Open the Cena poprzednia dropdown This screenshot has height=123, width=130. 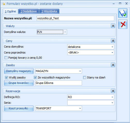point(112,52)
